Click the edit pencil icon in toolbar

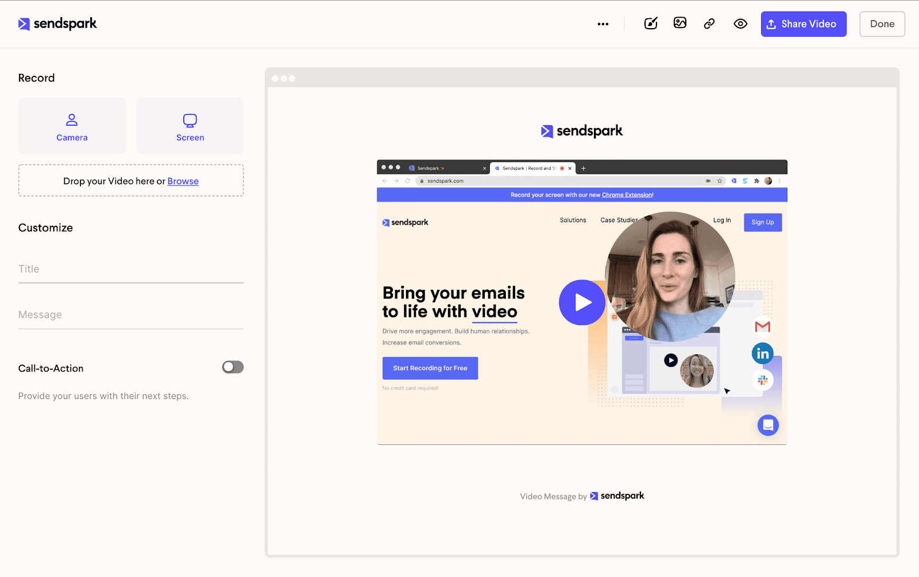[x=651, y=24]
